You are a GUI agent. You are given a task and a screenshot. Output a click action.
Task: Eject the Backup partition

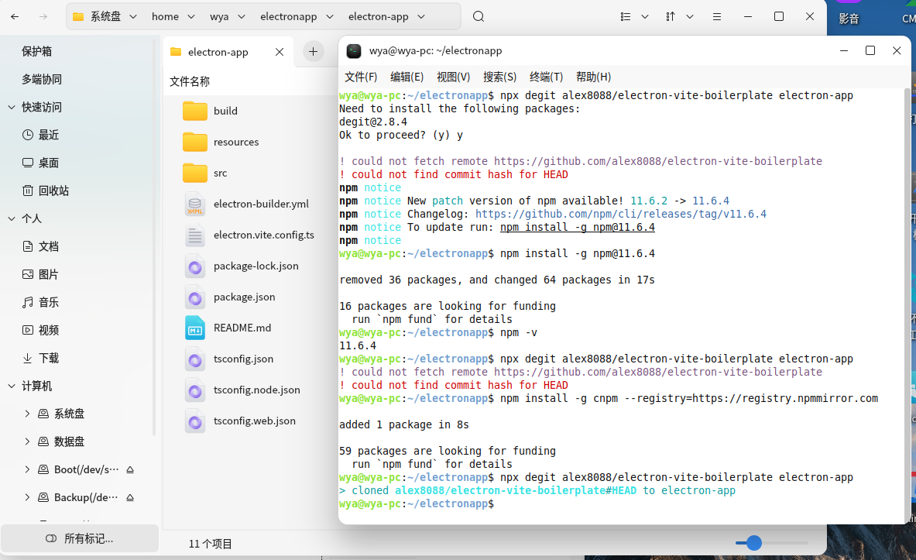(130, 497)
